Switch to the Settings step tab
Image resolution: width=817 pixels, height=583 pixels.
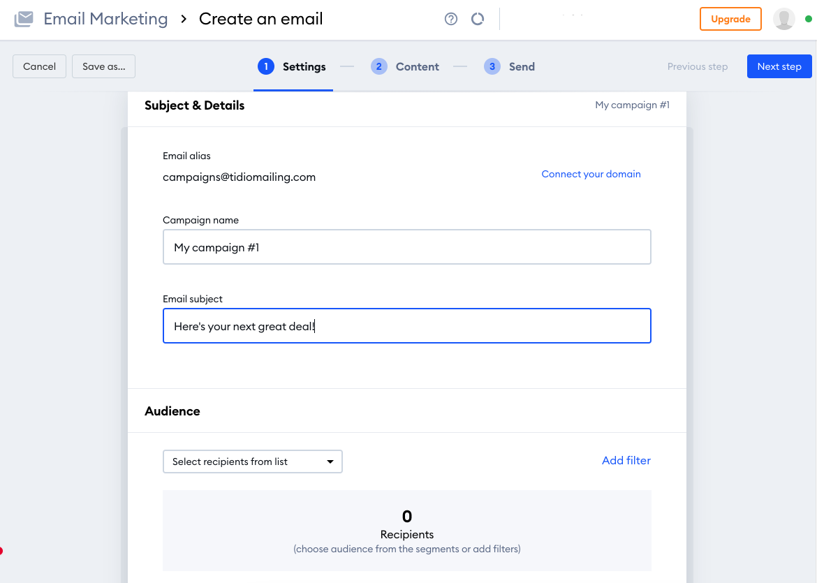click(x=293, y=67)
